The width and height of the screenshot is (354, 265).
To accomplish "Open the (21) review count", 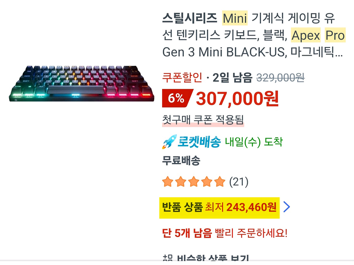I will tap(239, 182).
